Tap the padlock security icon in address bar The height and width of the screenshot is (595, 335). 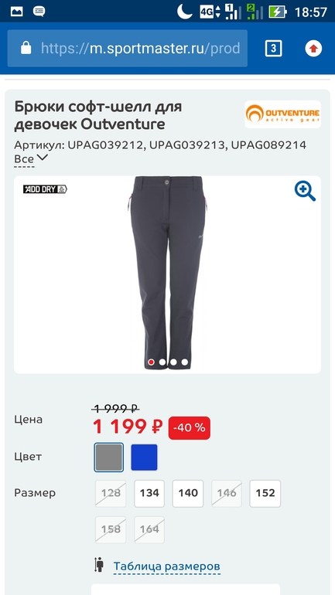(26, 48)
